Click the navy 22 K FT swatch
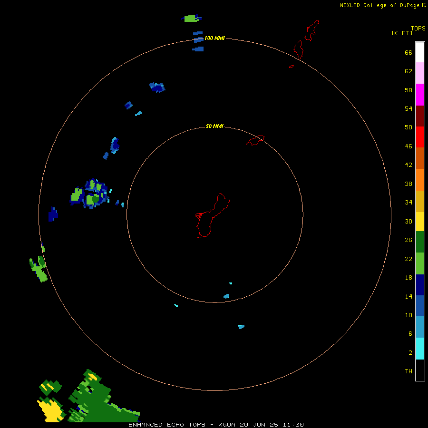This screenshot has height=428, width=428. (x=420, y=285)
